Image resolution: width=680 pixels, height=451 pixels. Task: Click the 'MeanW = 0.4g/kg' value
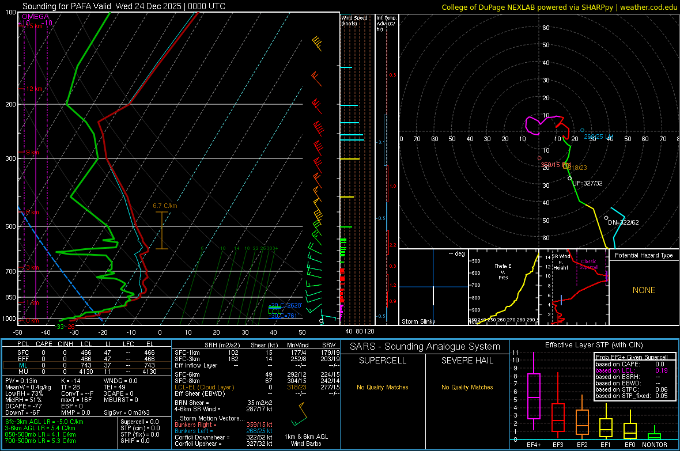[x=28, y=387]
